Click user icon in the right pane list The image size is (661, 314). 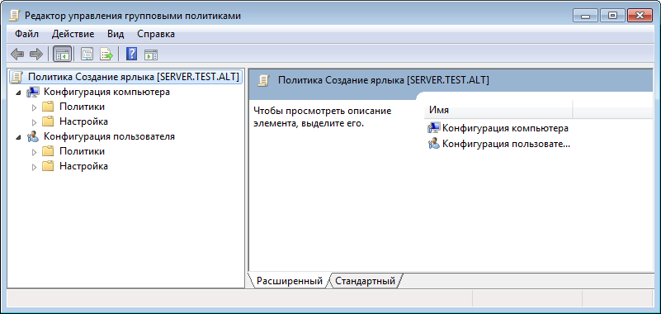pyautogui.click(x=434, y=144)
